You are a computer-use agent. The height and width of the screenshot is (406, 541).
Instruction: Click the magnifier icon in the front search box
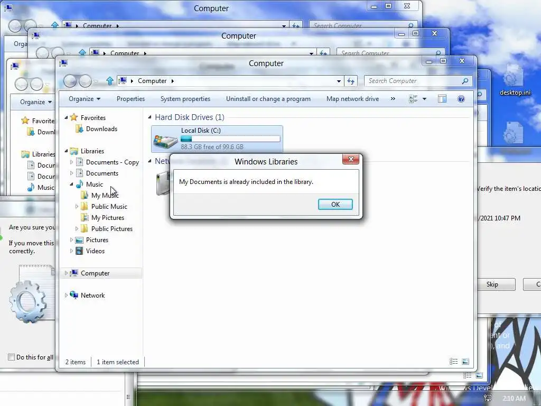click(x=465, y=81)
